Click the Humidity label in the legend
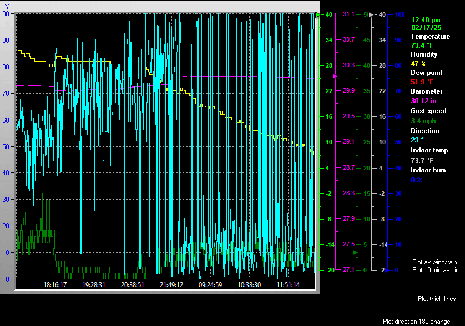Image resolution: width=465 pixels, height=326 pixels. (x=424, y=54)
